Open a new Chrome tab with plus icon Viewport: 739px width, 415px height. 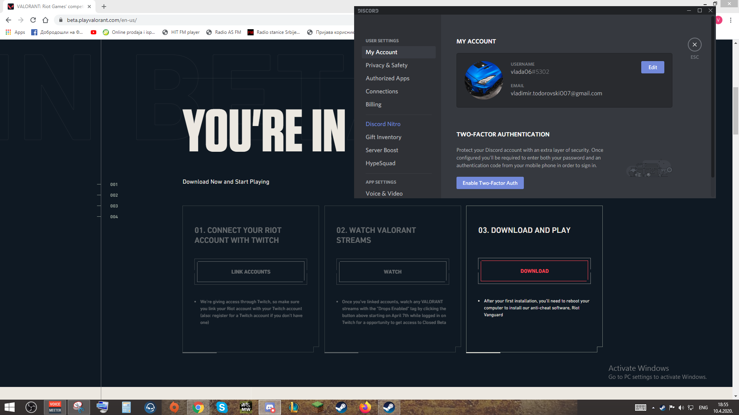pyautogui.click(x=104, y=7)
